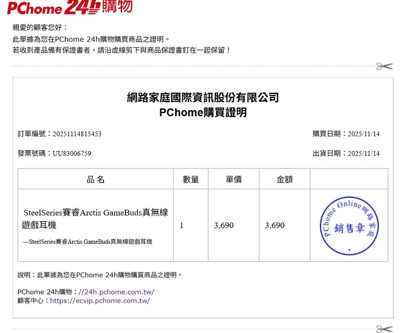The height and width of the screenshot is (333, 406).
Task: Click the order number 20251114815453
Action: (x=77, y=134)
